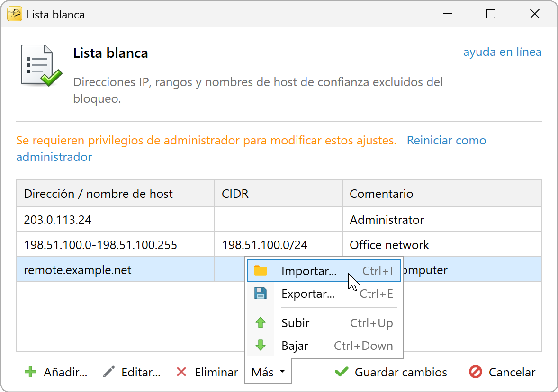Choose Exportar... from the Más menu

pyautogui.click(x=324, y=294)
